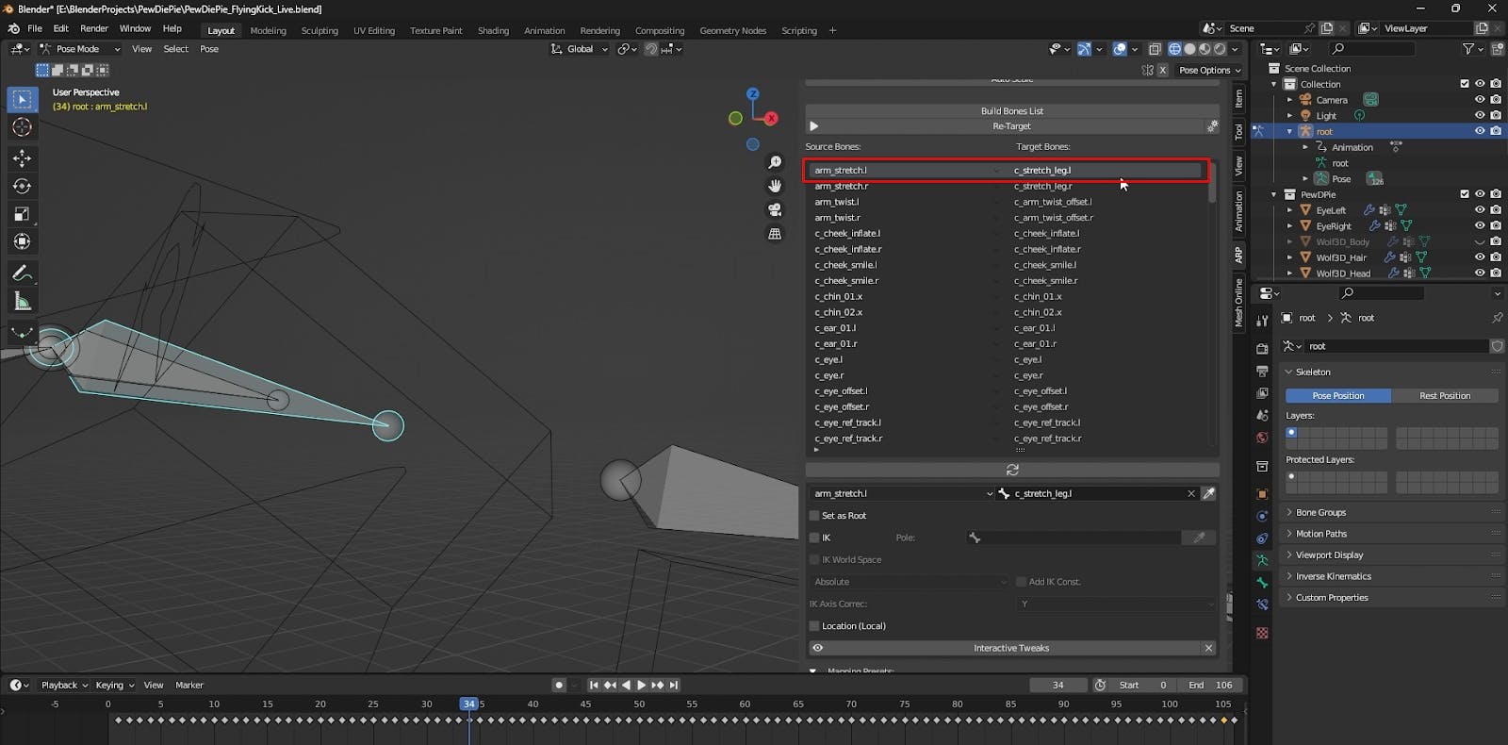Click the eyedropper next to c_stretch_leg.l

(x=1208, y=493)
